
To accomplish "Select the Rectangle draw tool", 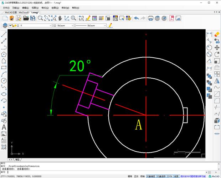I will pyautogui.click(x=4, y=68).
